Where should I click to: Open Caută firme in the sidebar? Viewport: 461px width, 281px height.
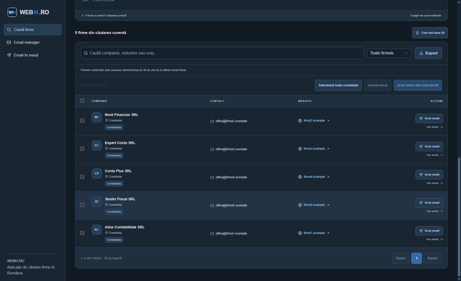coord(33,30)
